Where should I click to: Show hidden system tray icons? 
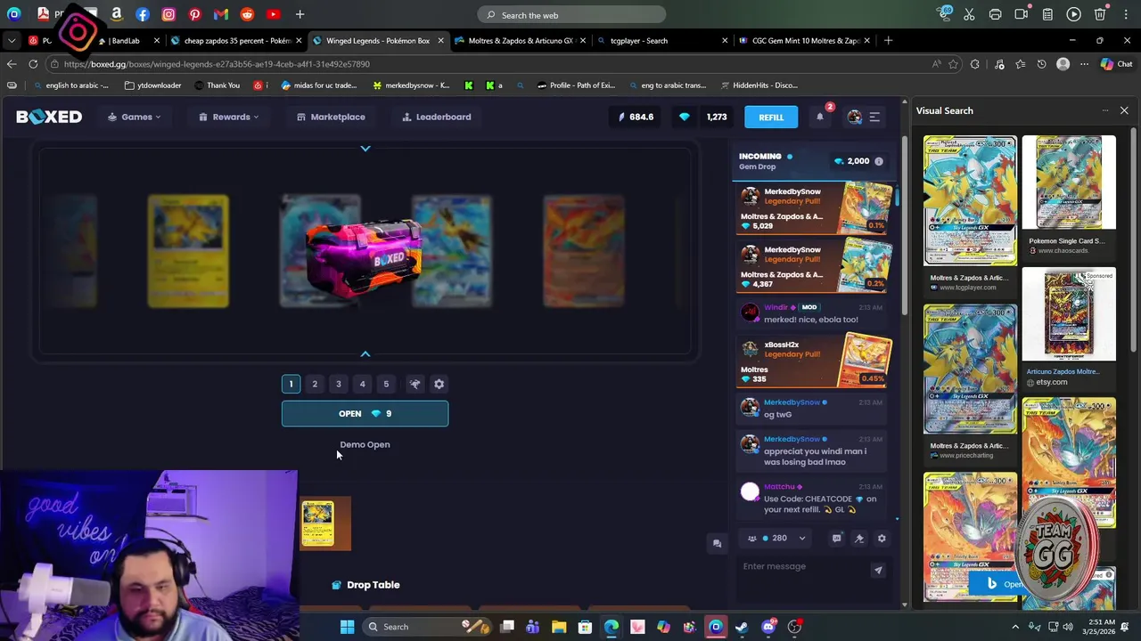point(1014,627)
